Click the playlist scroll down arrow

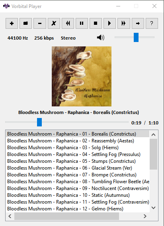point(154,208)
